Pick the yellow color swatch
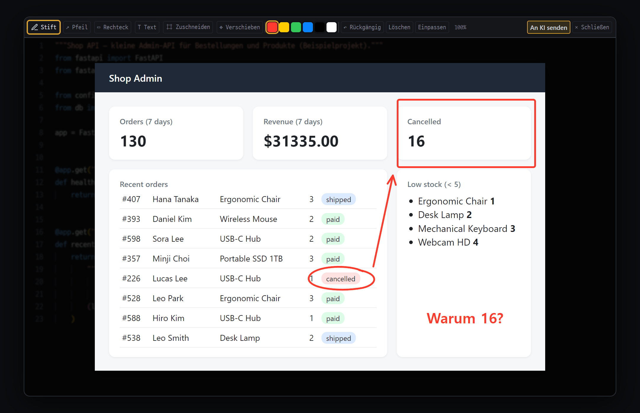640x413 pixels. coord(284,27)
